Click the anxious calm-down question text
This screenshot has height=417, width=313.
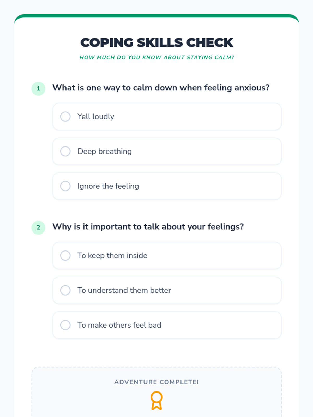[161, 88]
